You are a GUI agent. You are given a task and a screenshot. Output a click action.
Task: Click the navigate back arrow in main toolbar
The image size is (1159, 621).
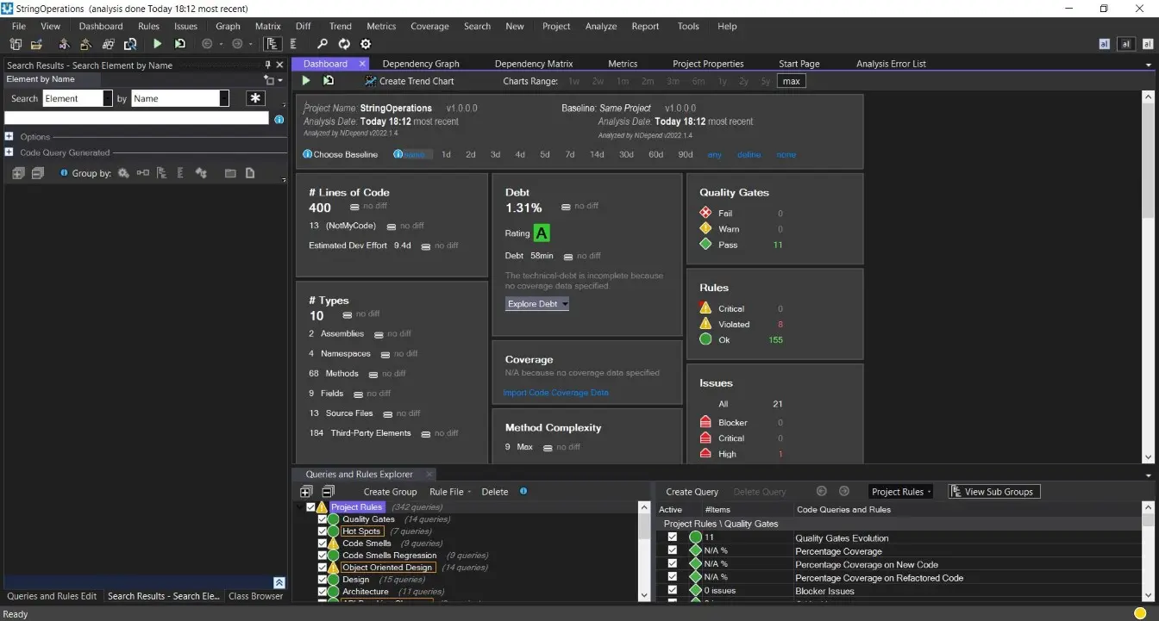point(207,44)
